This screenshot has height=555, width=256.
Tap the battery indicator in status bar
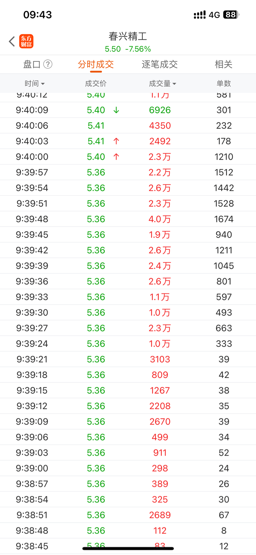tap(231, 15)
